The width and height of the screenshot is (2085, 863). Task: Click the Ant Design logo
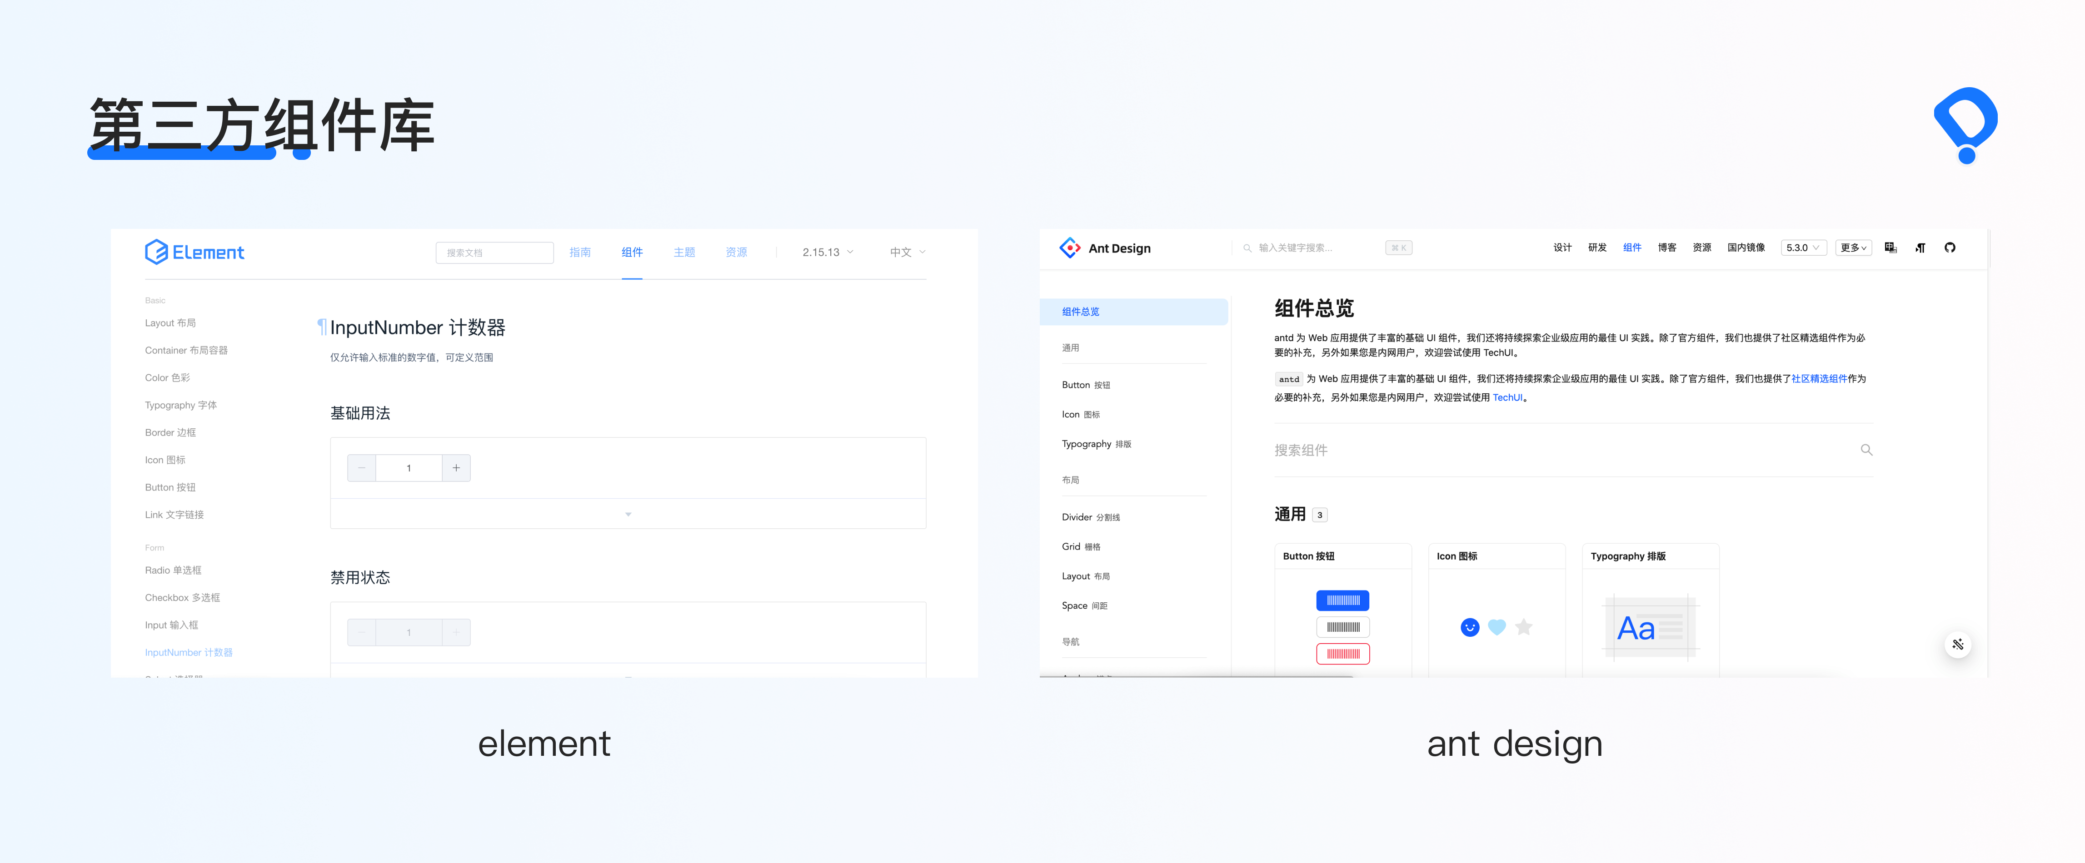point(1069,248)
